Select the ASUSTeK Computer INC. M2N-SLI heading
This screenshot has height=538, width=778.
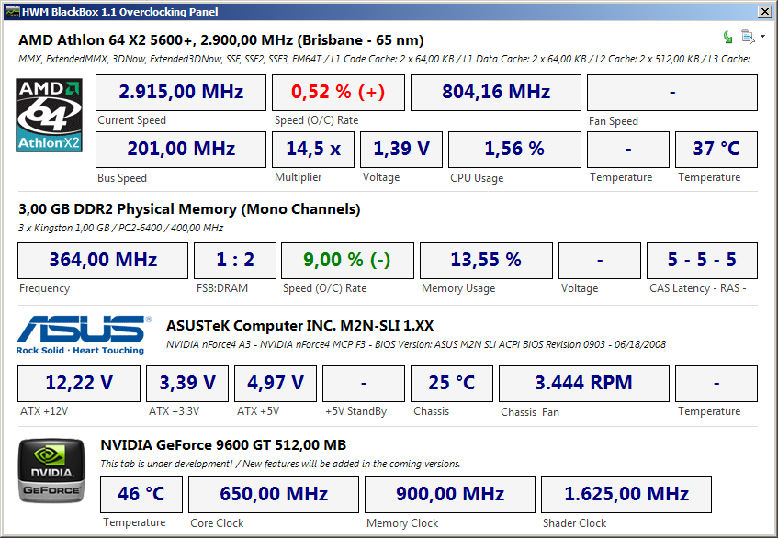point(299,326)
